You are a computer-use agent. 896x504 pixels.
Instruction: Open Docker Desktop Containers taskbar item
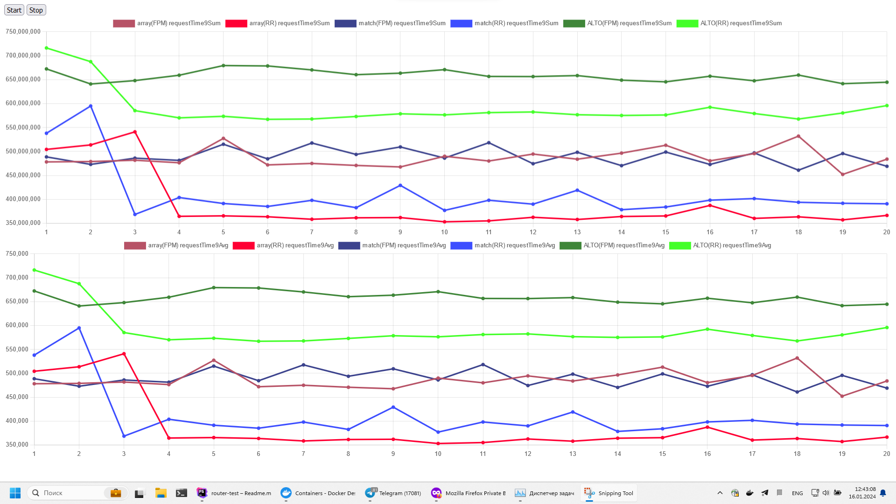coord(318,493)
